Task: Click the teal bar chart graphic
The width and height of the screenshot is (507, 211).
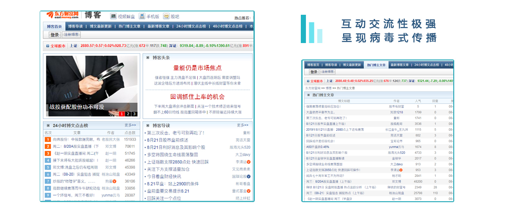Action: pos(312,29)
